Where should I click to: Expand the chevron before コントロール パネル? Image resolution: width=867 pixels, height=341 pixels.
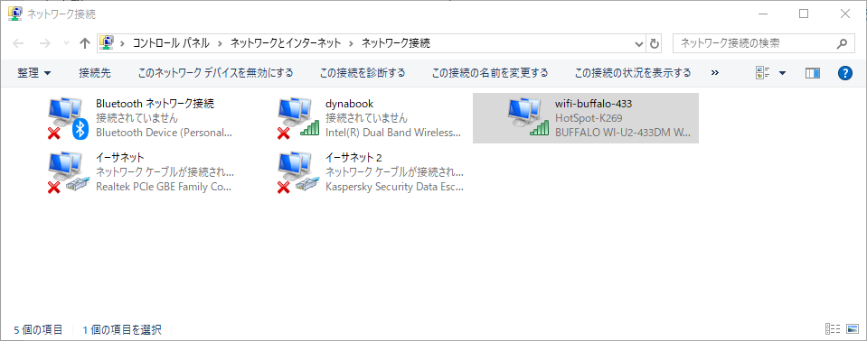tap(122, 43)
